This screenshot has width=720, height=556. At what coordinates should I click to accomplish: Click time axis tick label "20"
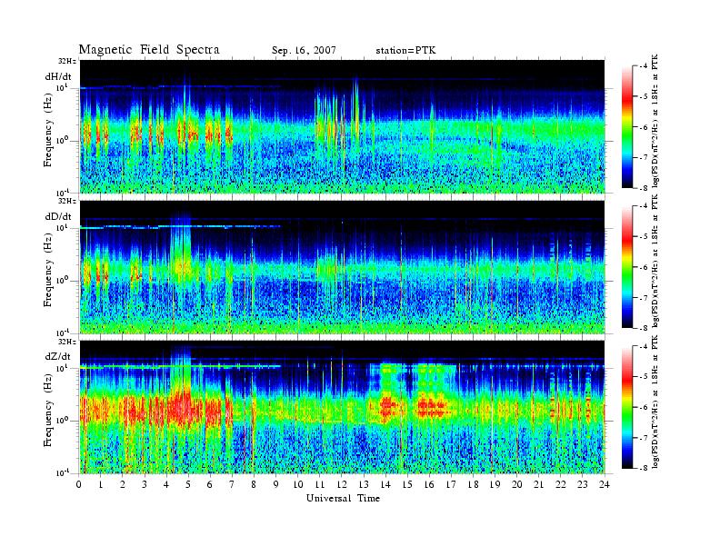tap(517, 484)
